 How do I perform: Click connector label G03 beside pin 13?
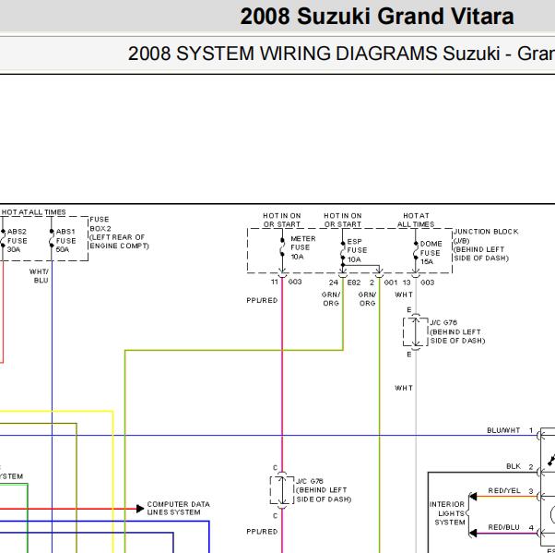pos(427,283)
